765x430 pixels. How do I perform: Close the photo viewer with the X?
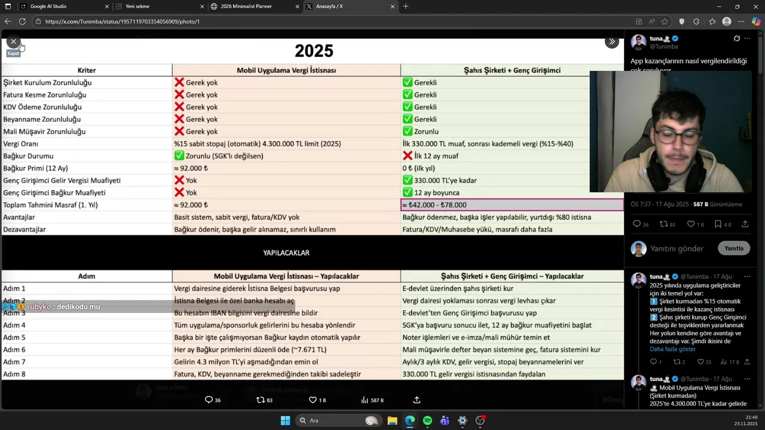coord(13,42)
